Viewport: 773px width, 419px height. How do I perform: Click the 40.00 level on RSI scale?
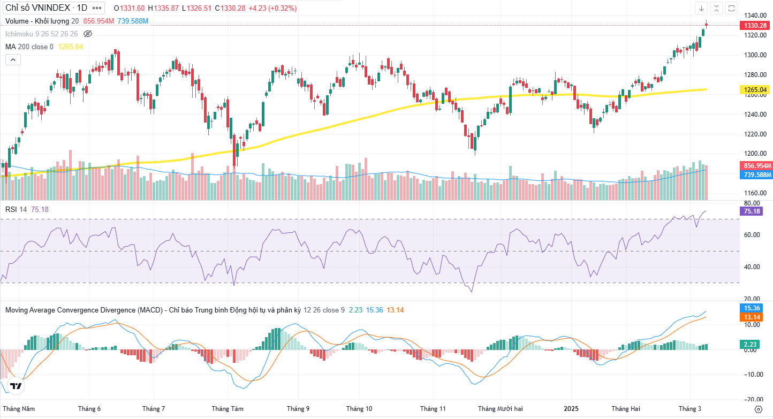752,267
